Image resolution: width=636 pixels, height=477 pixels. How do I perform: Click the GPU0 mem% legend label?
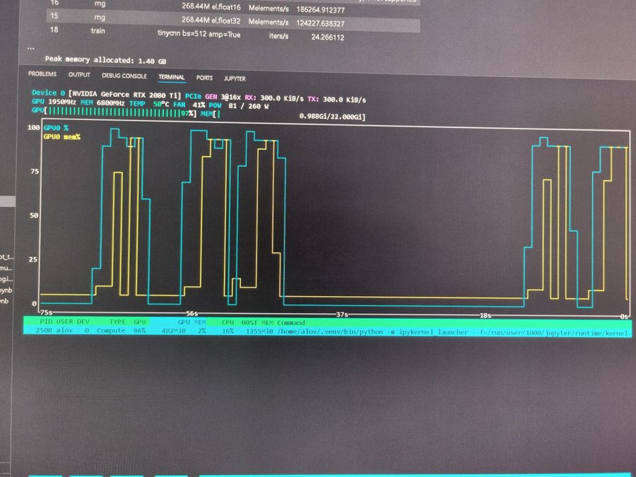pos(62,136)
